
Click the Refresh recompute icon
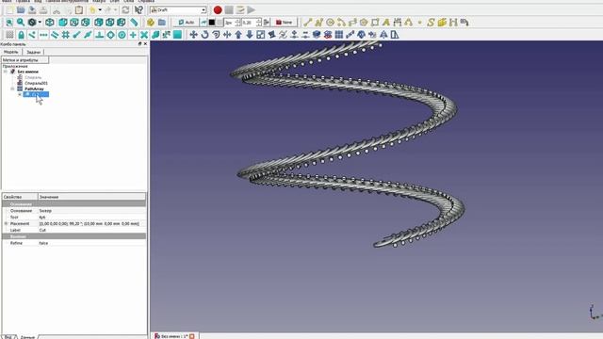point(125,10)
